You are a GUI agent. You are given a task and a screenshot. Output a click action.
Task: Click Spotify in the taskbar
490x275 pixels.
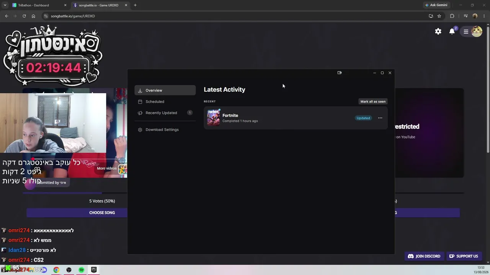point(82,270)
